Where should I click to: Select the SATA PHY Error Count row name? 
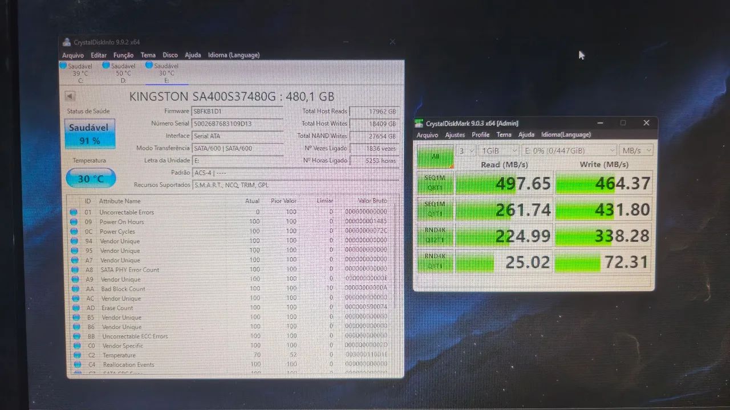click(130, 269)
